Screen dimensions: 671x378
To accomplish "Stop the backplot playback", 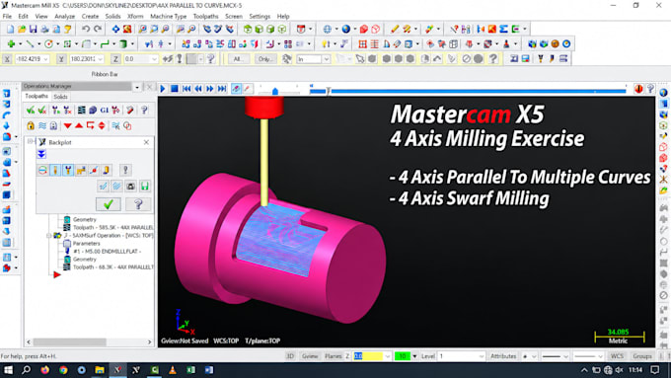I will (175, 89).
